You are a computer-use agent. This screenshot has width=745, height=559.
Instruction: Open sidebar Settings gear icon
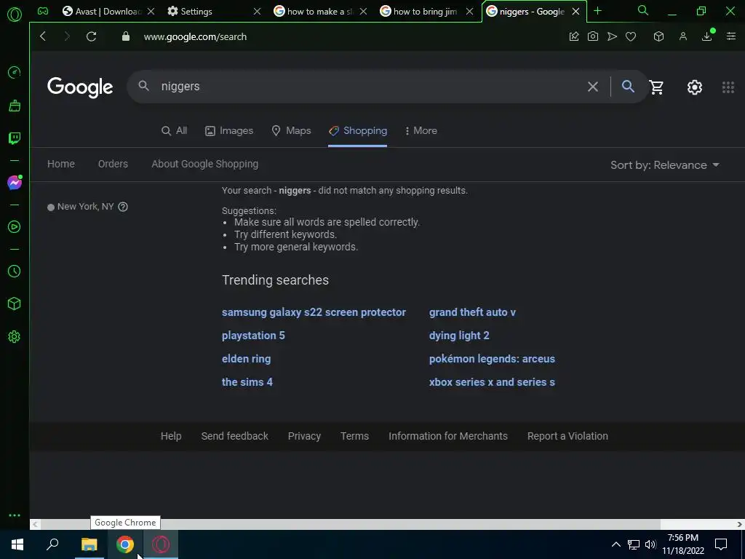15,337
